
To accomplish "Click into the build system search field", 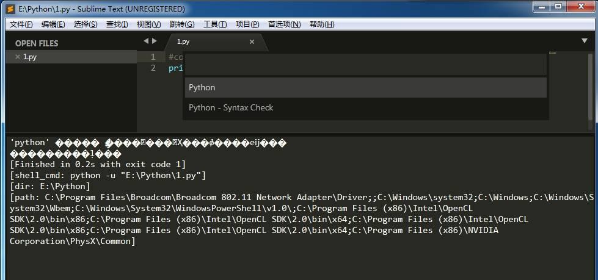I will click(366, 65).
